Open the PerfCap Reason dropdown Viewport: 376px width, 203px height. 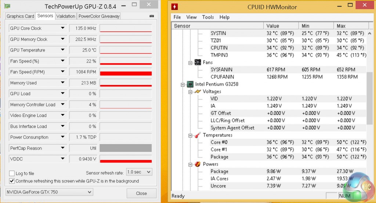(x=62, y=148)
